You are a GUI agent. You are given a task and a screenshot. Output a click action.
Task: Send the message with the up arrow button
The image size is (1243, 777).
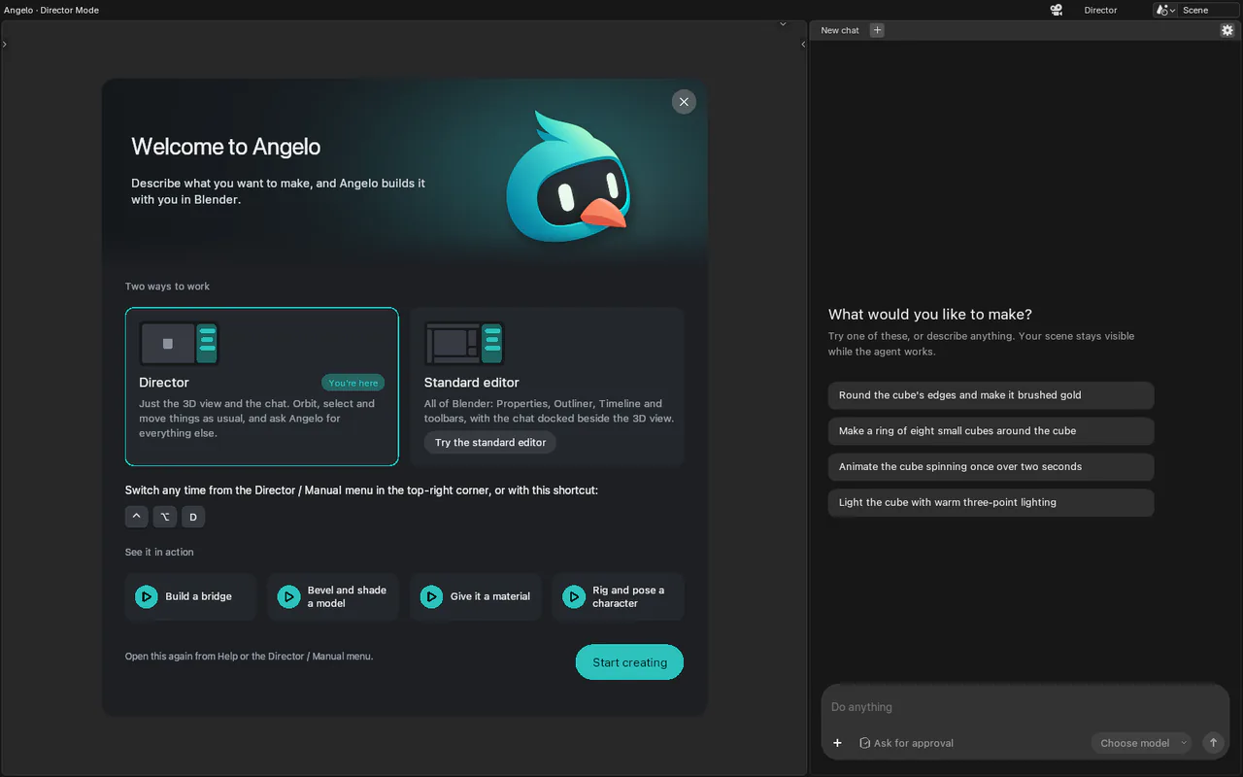[x=1213, y=743]
